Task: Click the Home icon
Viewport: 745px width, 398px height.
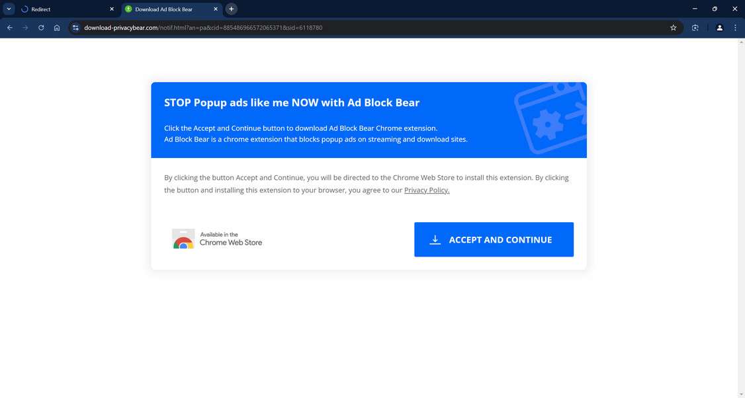Action: [57, 27]
